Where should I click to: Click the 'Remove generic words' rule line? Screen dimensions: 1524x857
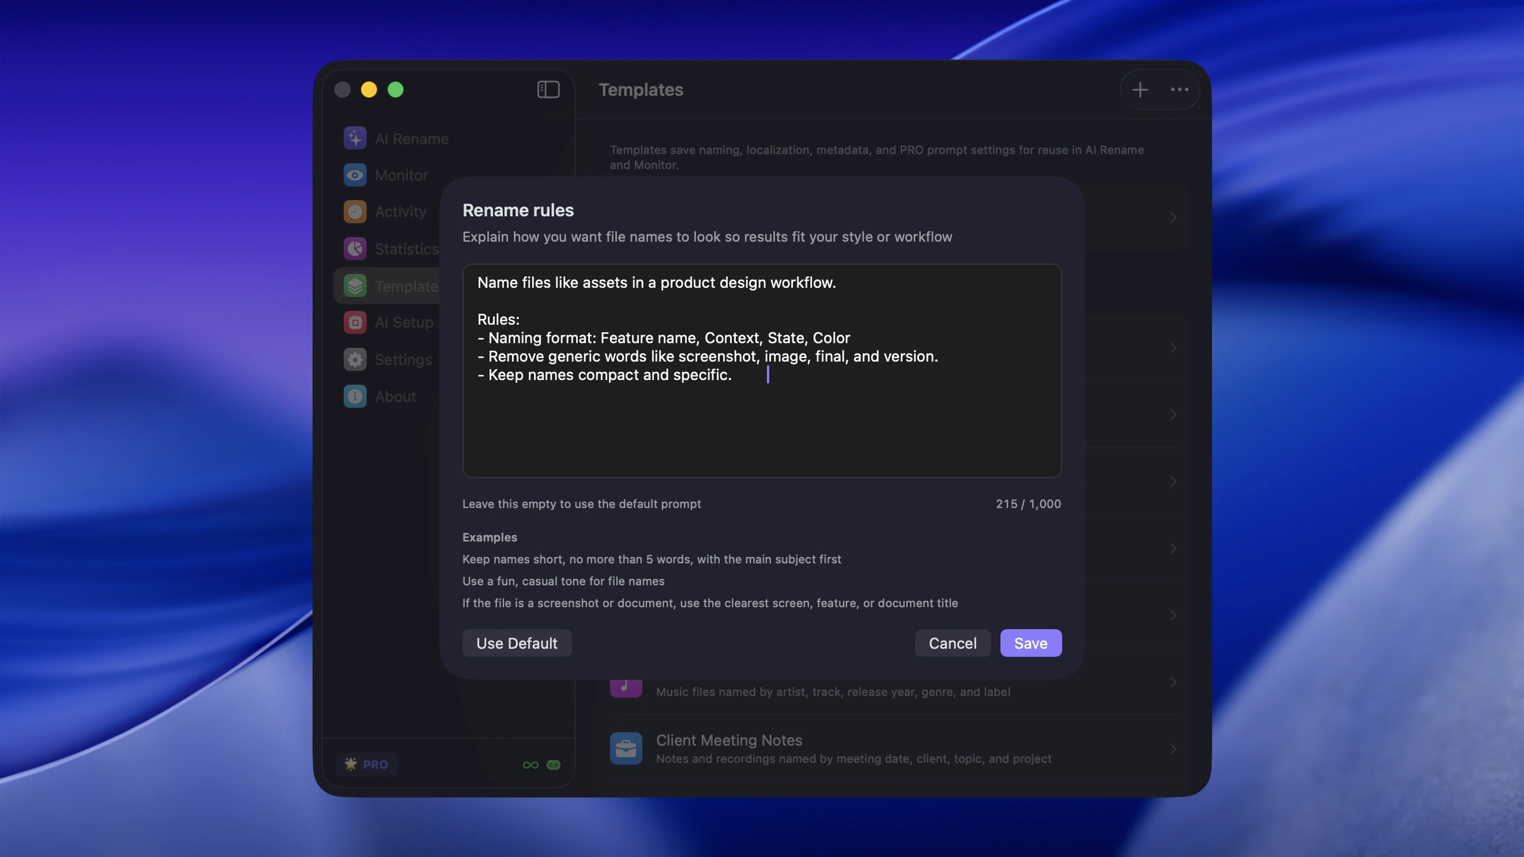[707, 356]
